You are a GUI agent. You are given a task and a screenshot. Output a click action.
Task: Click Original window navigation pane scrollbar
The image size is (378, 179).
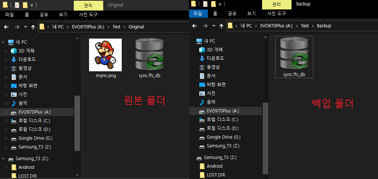coord(77,123)
